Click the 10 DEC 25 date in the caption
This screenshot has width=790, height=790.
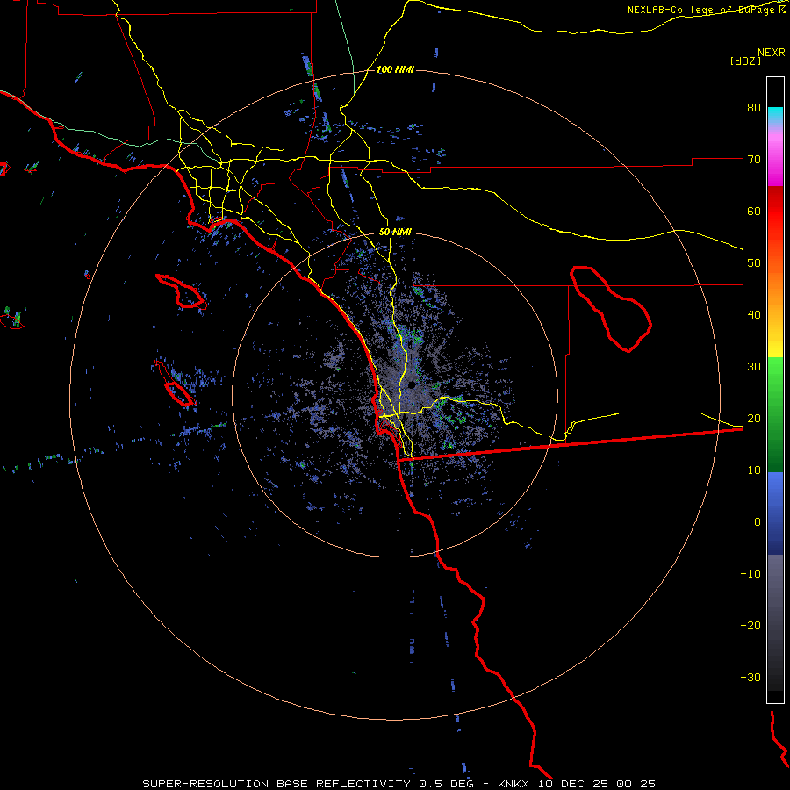pos(575,784)
